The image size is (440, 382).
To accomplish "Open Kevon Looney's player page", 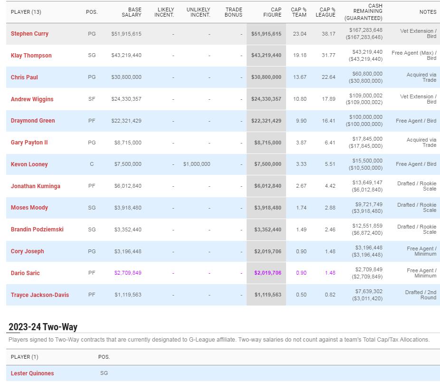I will click(x=29, y=164).
